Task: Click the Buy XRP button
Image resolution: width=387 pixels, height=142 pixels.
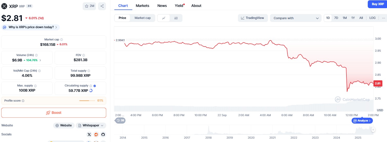Action: coord(378,4)
